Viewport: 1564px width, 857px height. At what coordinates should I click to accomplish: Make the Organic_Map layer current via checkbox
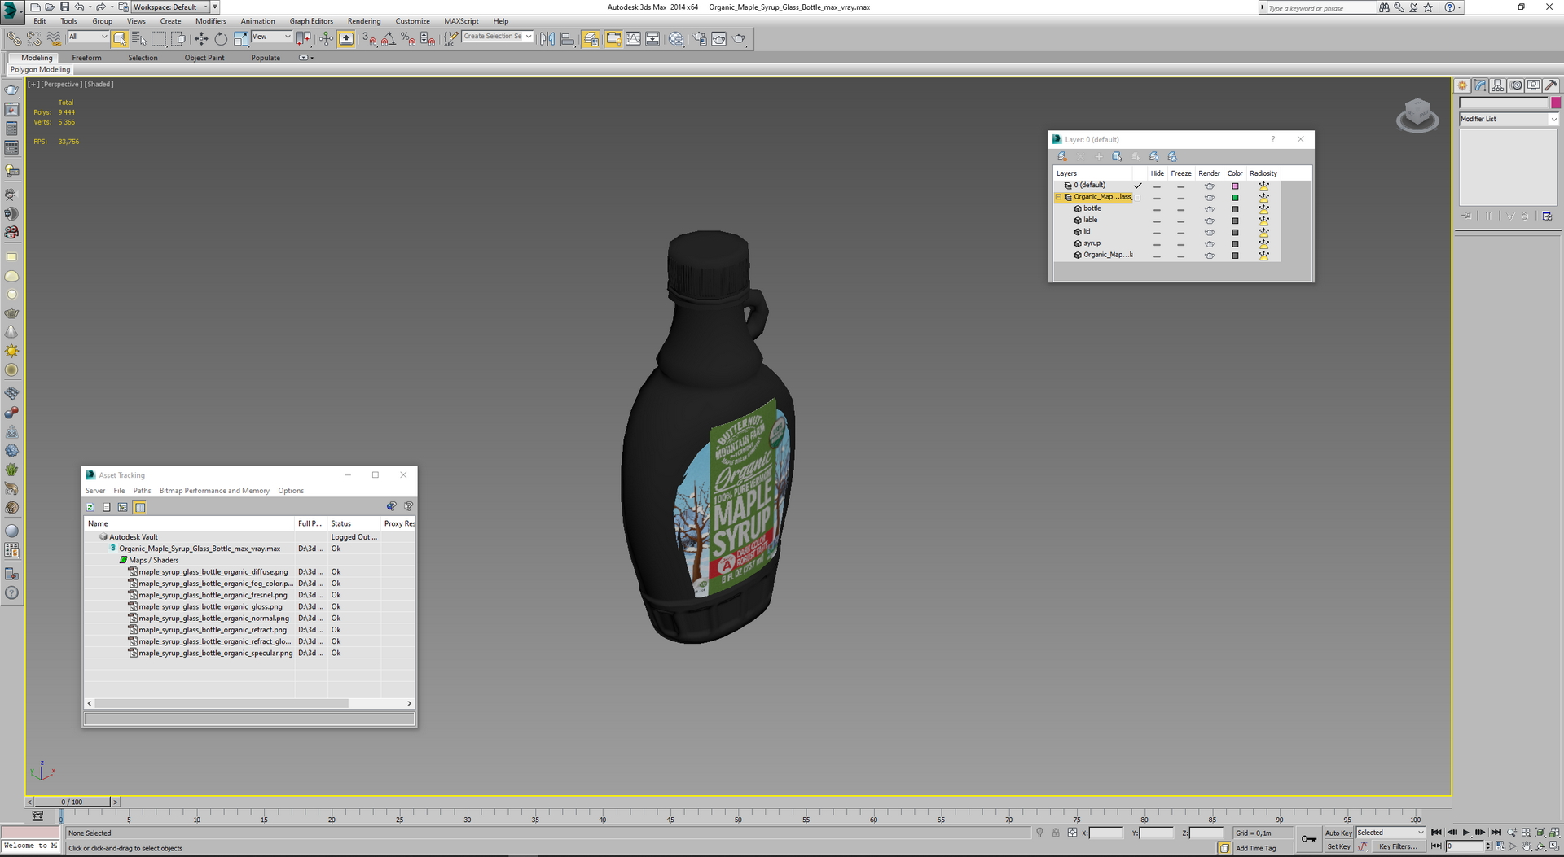(x=1137, y=198)
